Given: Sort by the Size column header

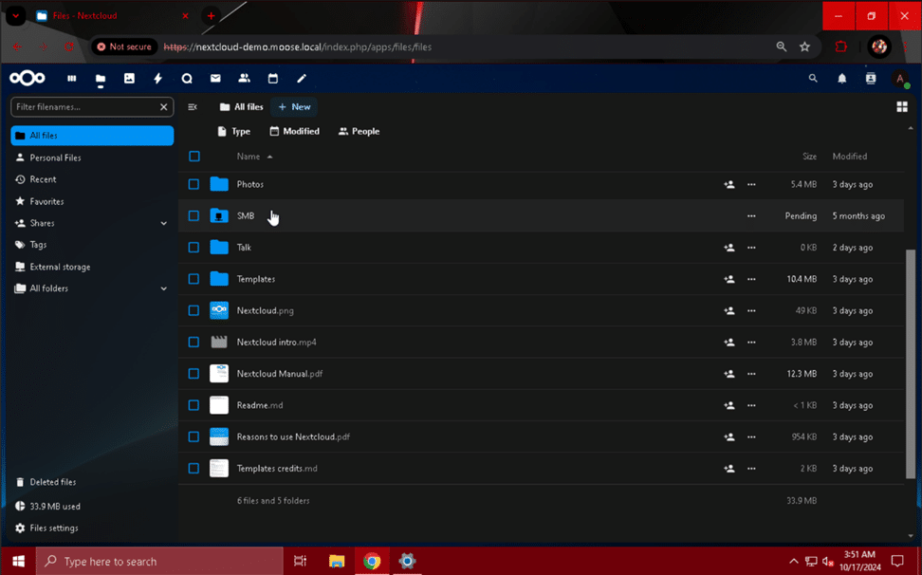Looking at the screenshot, I should pyautogui.click(x=810, y=157).
